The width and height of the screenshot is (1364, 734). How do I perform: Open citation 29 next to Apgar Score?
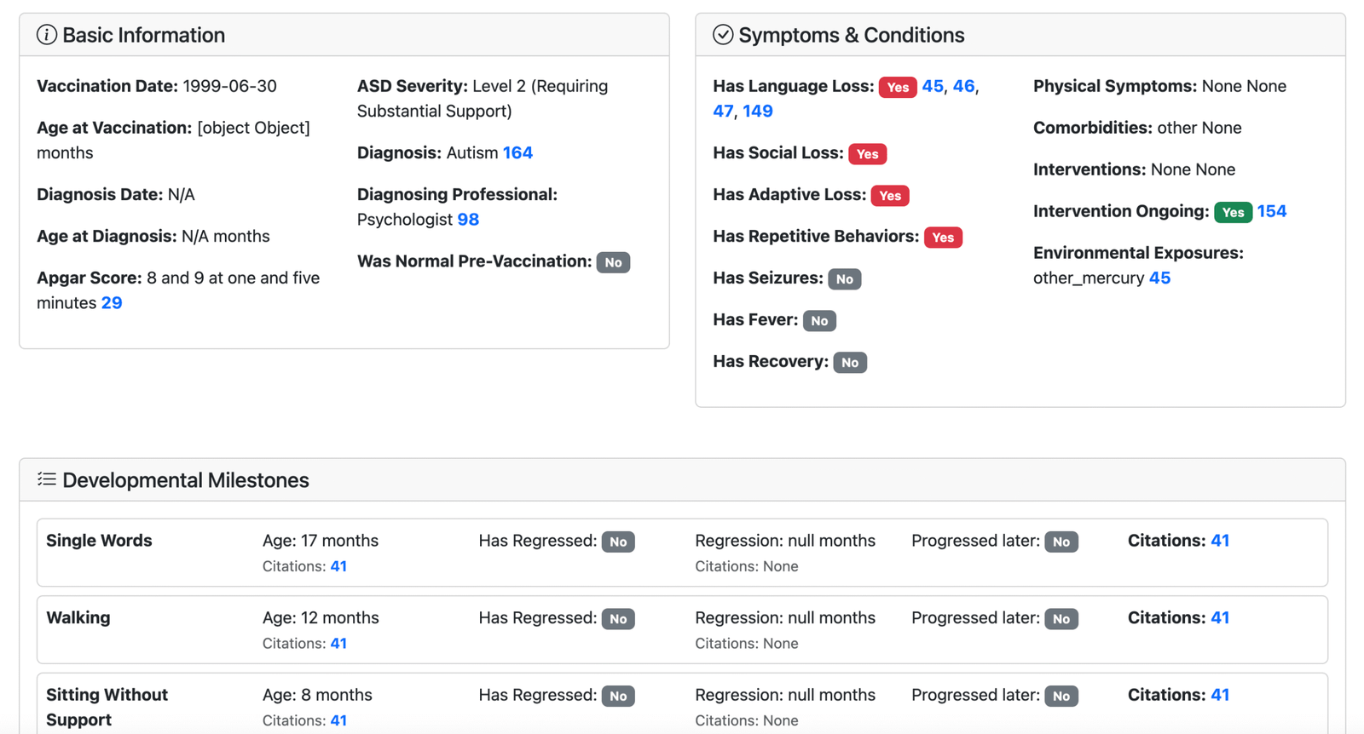click(x=112, y=303)
